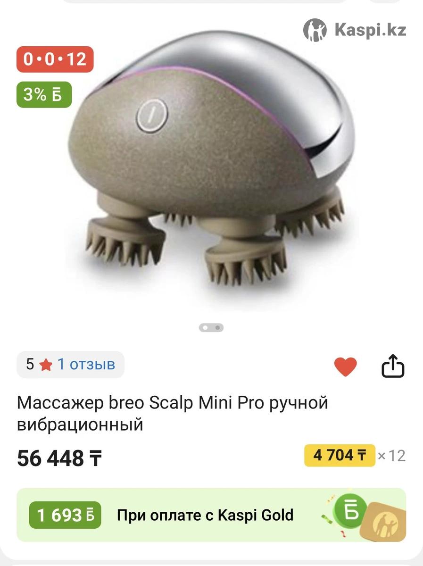Switch to the second image pagination dot
The image size is (423, 566).
coord(217,327)
